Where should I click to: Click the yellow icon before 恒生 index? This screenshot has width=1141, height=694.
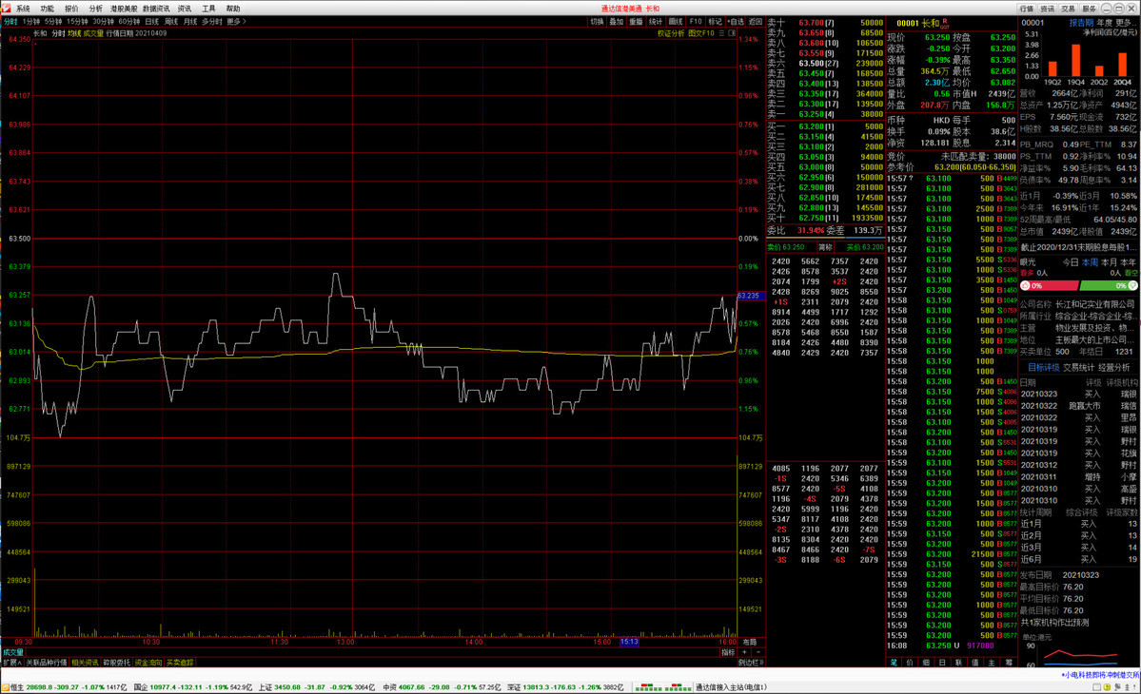click(5, 686)
